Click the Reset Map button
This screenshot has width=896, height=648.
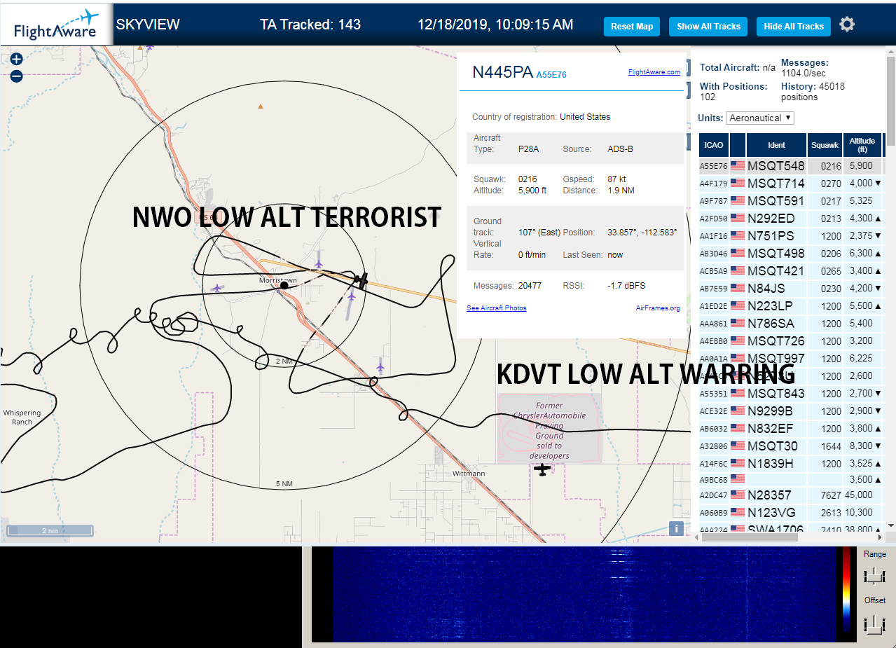click(x=632, y=27)
